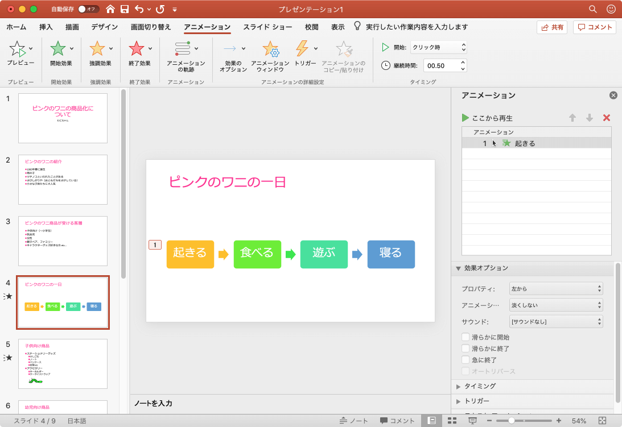The width and height of the screenshot is (622, 427).
Task: Open the デザイン tab
Action: tap(105, 27)
